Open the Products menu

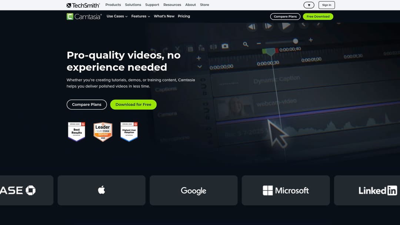click(113, 5)
